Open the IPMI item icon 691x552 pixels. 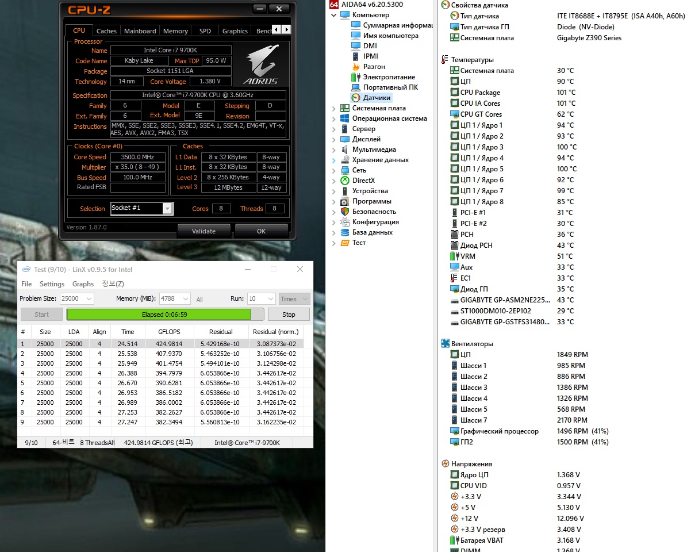pos(356,56)
